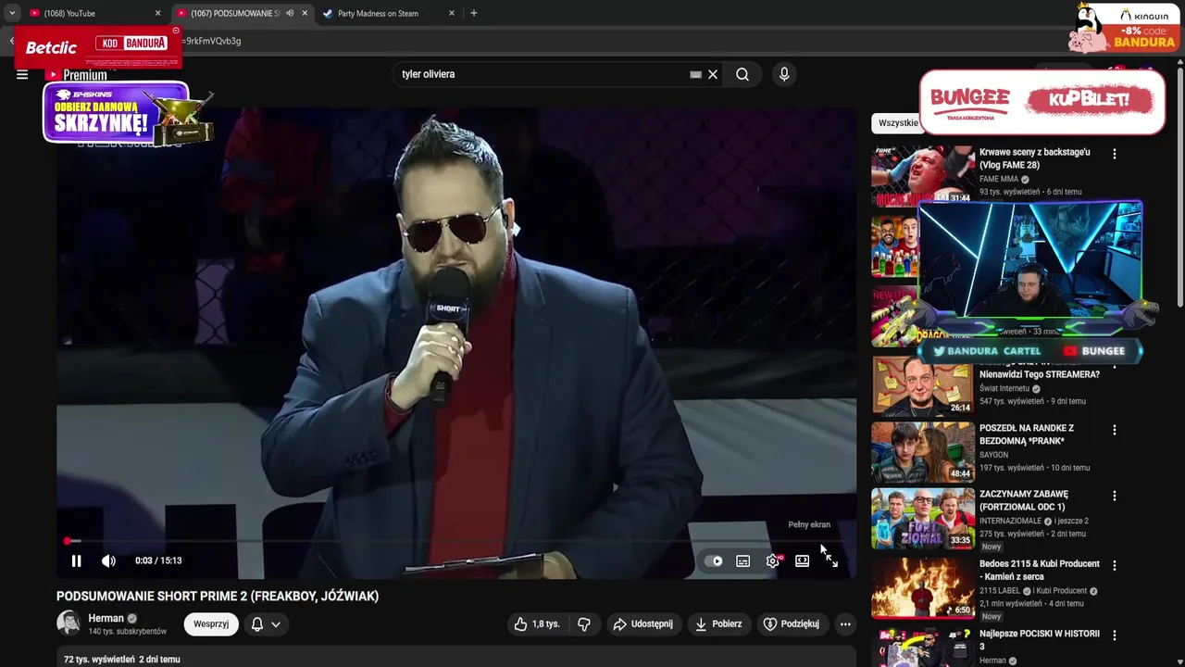Run the search with magnifier button

click(x=742, y=74)
